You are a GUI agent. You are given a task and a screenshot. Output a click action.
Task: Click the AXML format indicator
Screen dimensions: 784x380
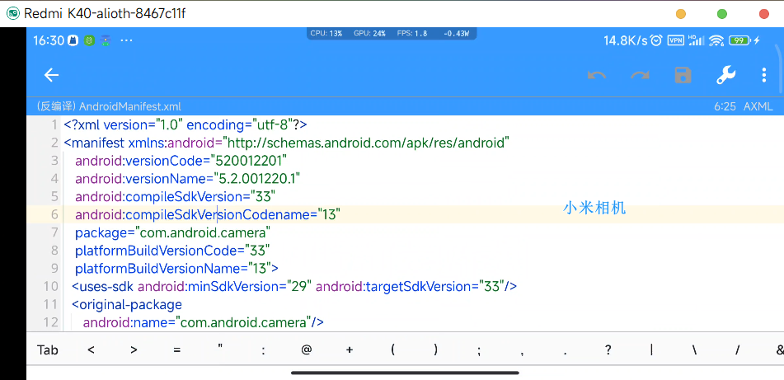click(758, 106)
